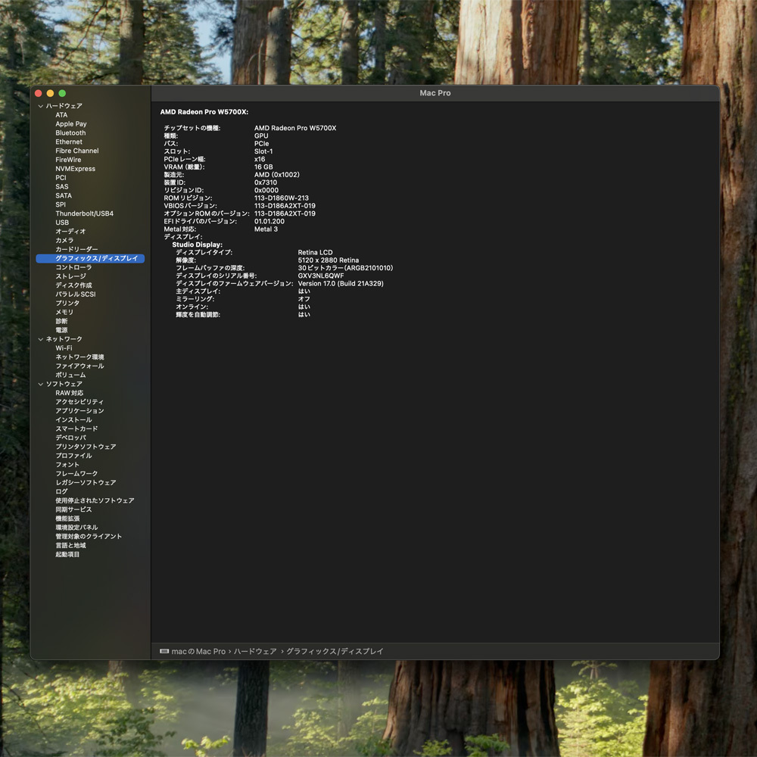The height and width of the screenshot is (757, 757).
Task: Open Wi-Fi network information
Action: coord(64,348)
